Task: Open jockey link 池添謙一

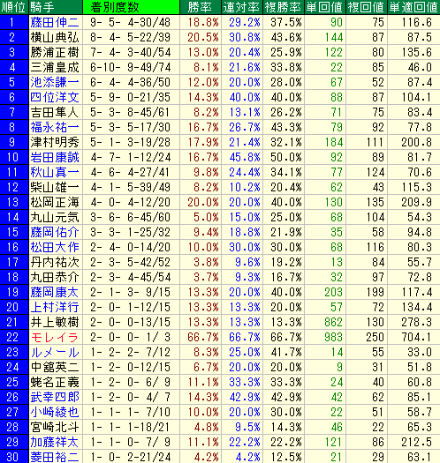Action: pyautogui.click(x=55, y=82)
